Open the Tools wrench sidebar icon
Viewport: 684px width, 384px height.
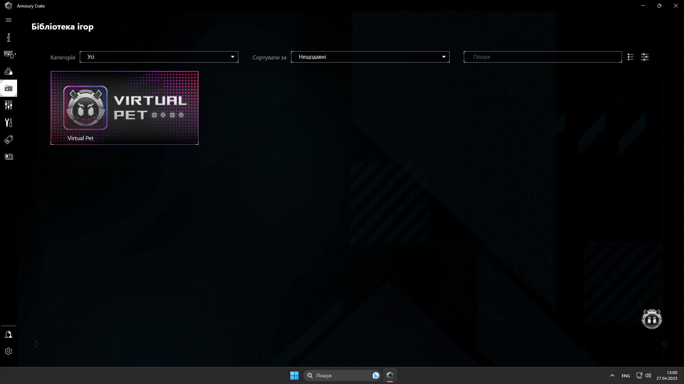(9, 122)
